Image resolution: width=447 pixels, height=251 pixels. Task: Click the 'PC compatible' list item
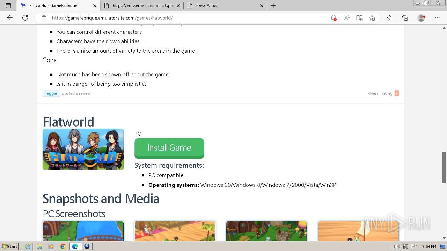pyautogui.click(x=166, y=175)
